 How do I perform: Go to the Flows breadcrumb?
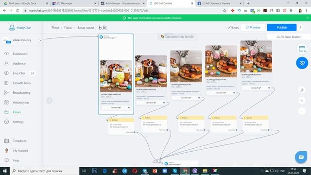pyautogui.click(x=55, y=28)
